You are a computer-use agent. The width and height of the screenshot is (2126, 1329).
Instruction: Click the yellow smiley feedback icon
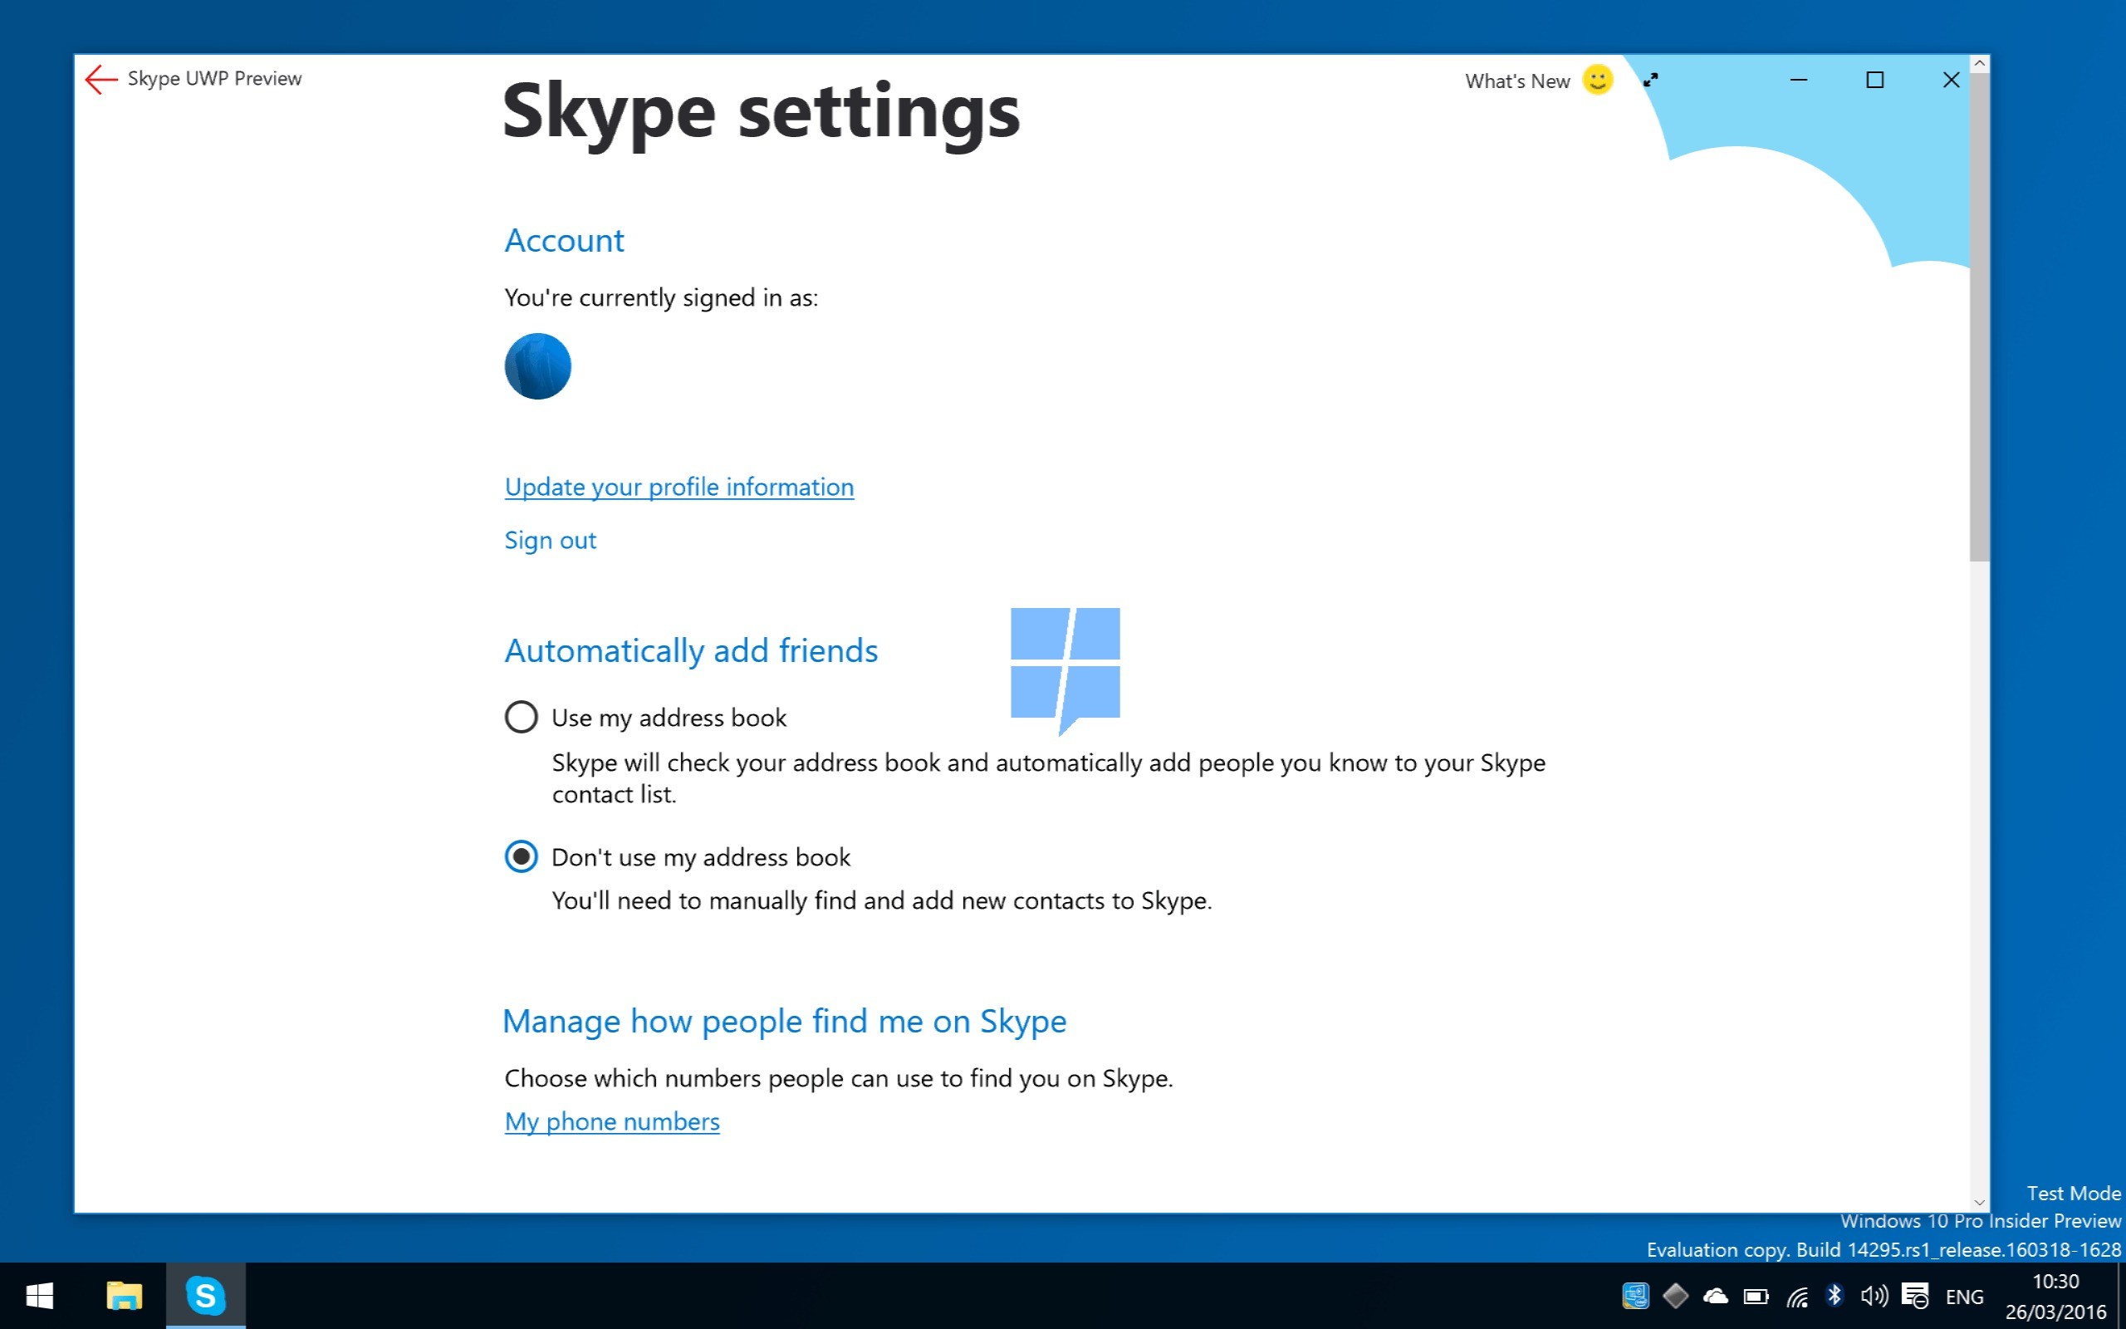click(1597, 80)
